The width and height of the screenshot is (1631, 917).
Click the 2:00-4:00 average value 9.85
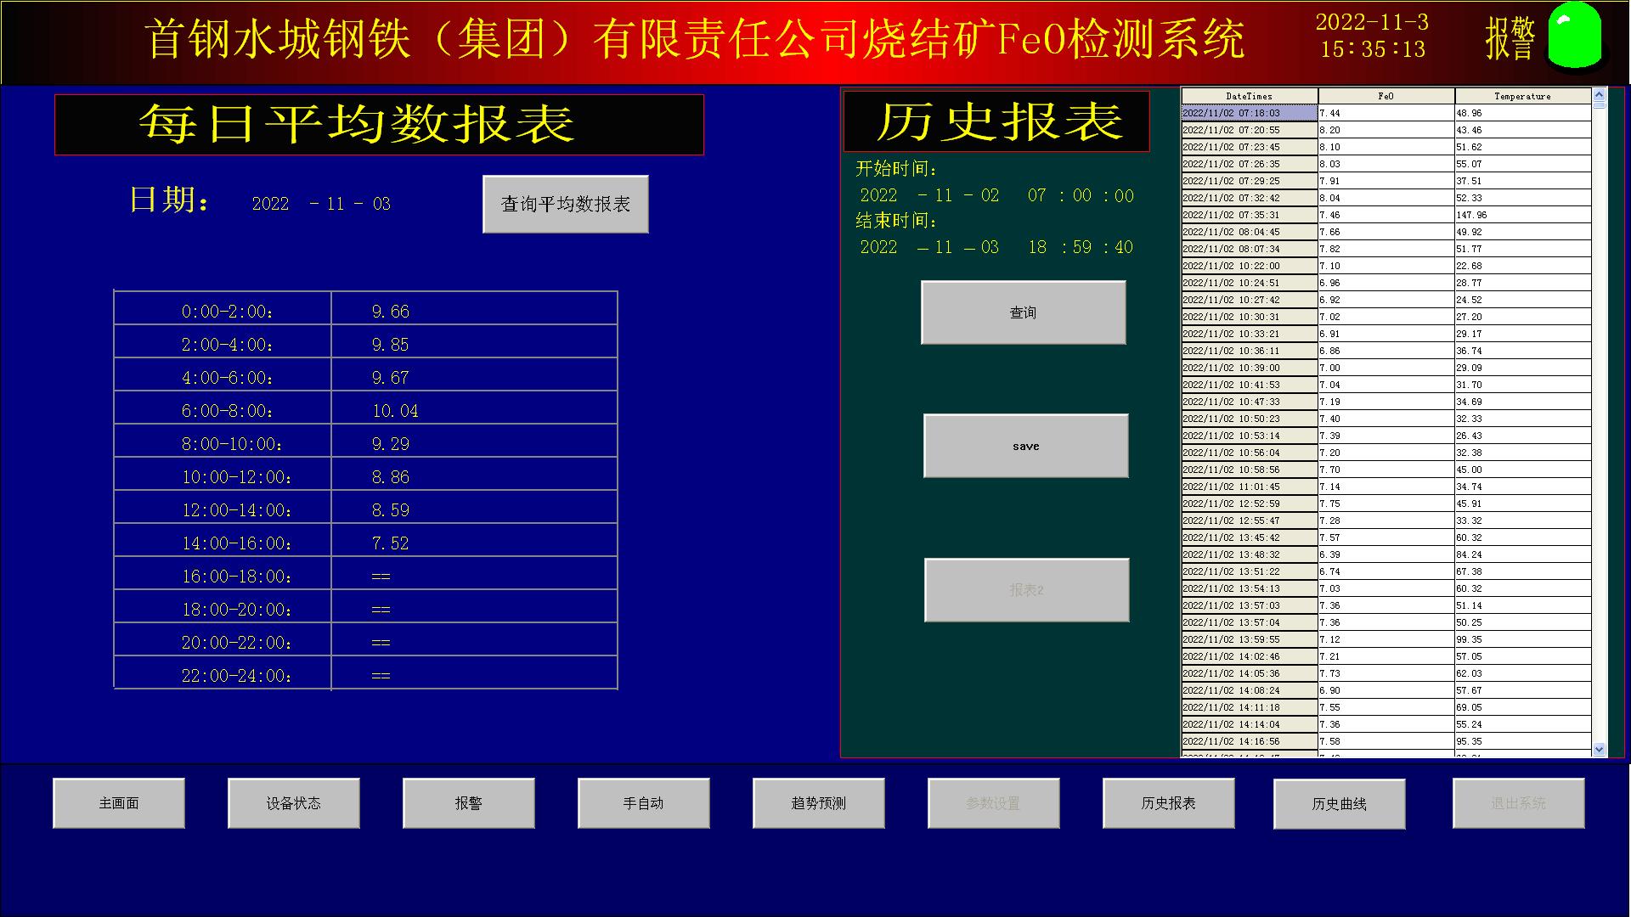pos(391,345)
